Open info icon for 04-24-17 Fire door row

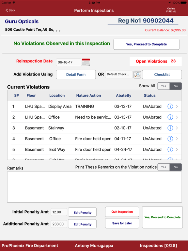[x=170, y=149]
